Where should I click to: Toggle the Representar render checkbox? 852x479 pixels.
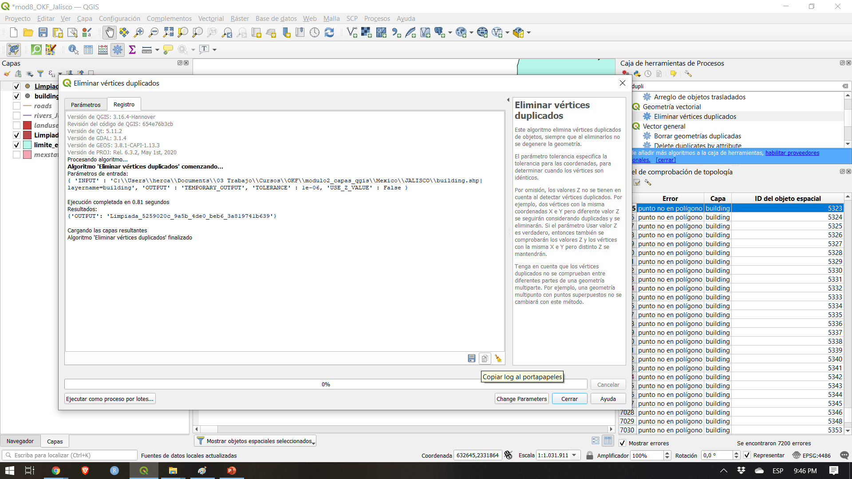pyautogui.click(x=747, y=455)
